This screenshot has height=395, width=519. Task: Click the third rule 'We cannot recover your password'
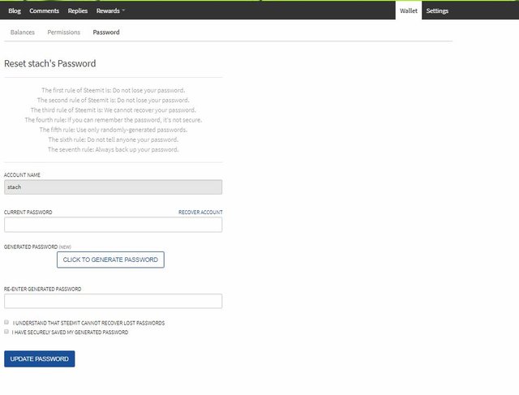tap(114, 110)
